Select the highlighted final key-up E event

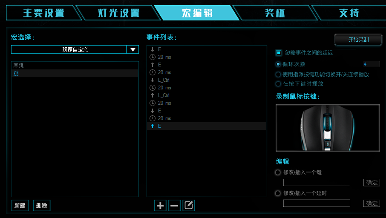pyautogui.click(x=207, y=126)
